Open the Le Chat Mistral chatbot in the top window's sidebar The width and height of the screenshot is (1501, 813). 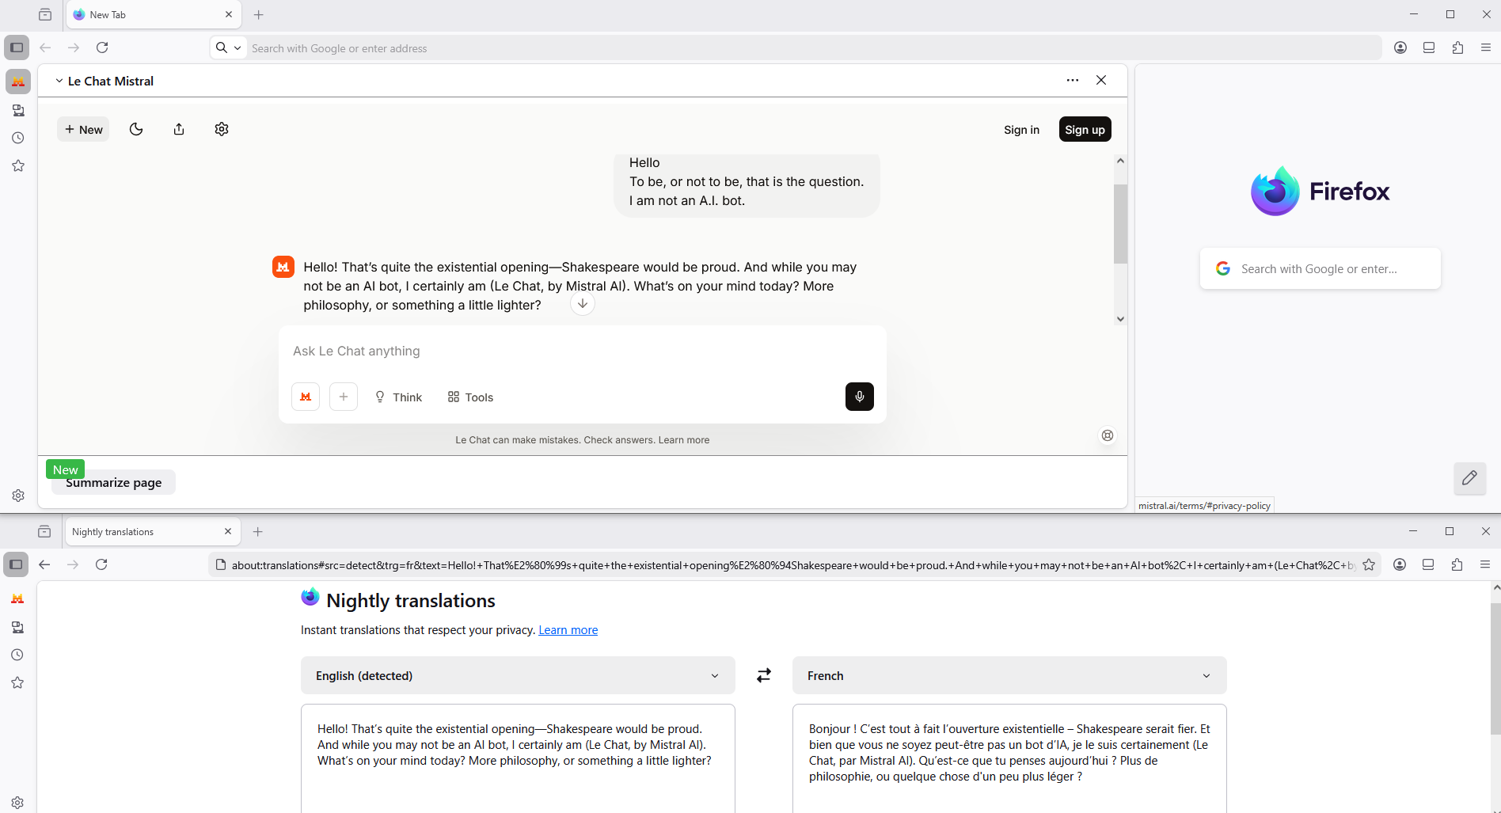tap(18, 82)
